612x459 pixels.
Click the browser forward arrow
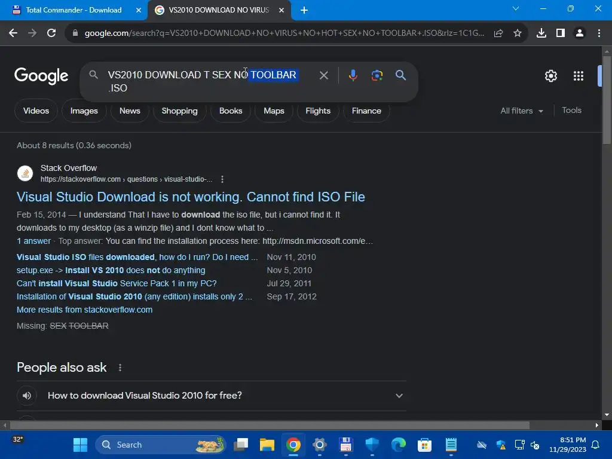tap(32, 33)
